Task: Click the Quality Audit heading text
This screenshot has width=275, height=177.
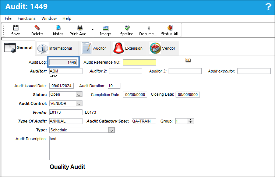Action: (67, 167)
